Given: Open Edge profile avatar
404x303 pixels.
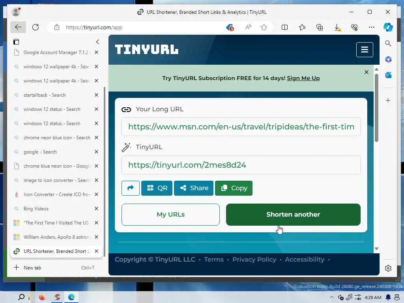Looking at the screenshot, I should 16,12.
